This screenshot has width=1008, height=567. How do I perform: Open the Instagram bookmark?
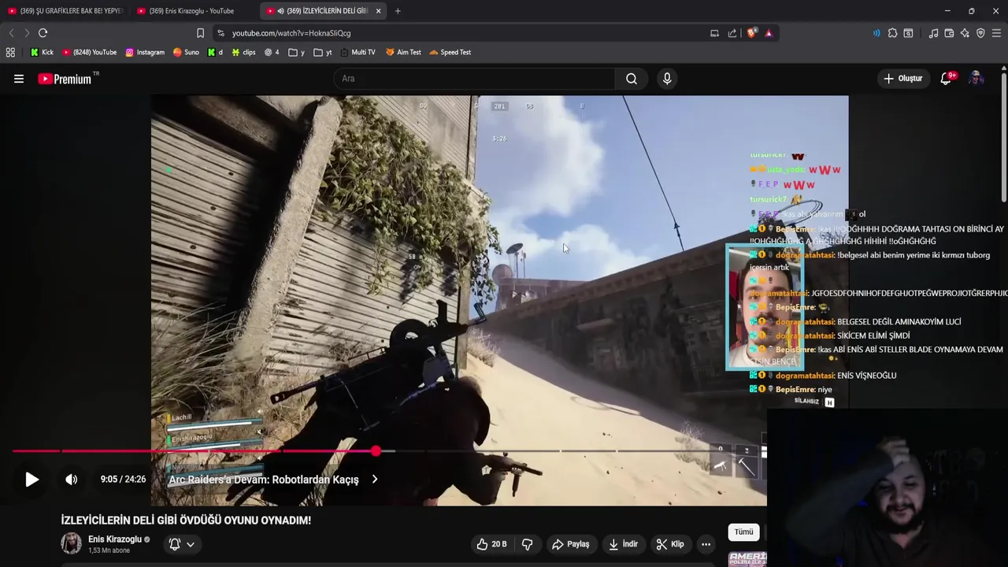coord(145,52)
